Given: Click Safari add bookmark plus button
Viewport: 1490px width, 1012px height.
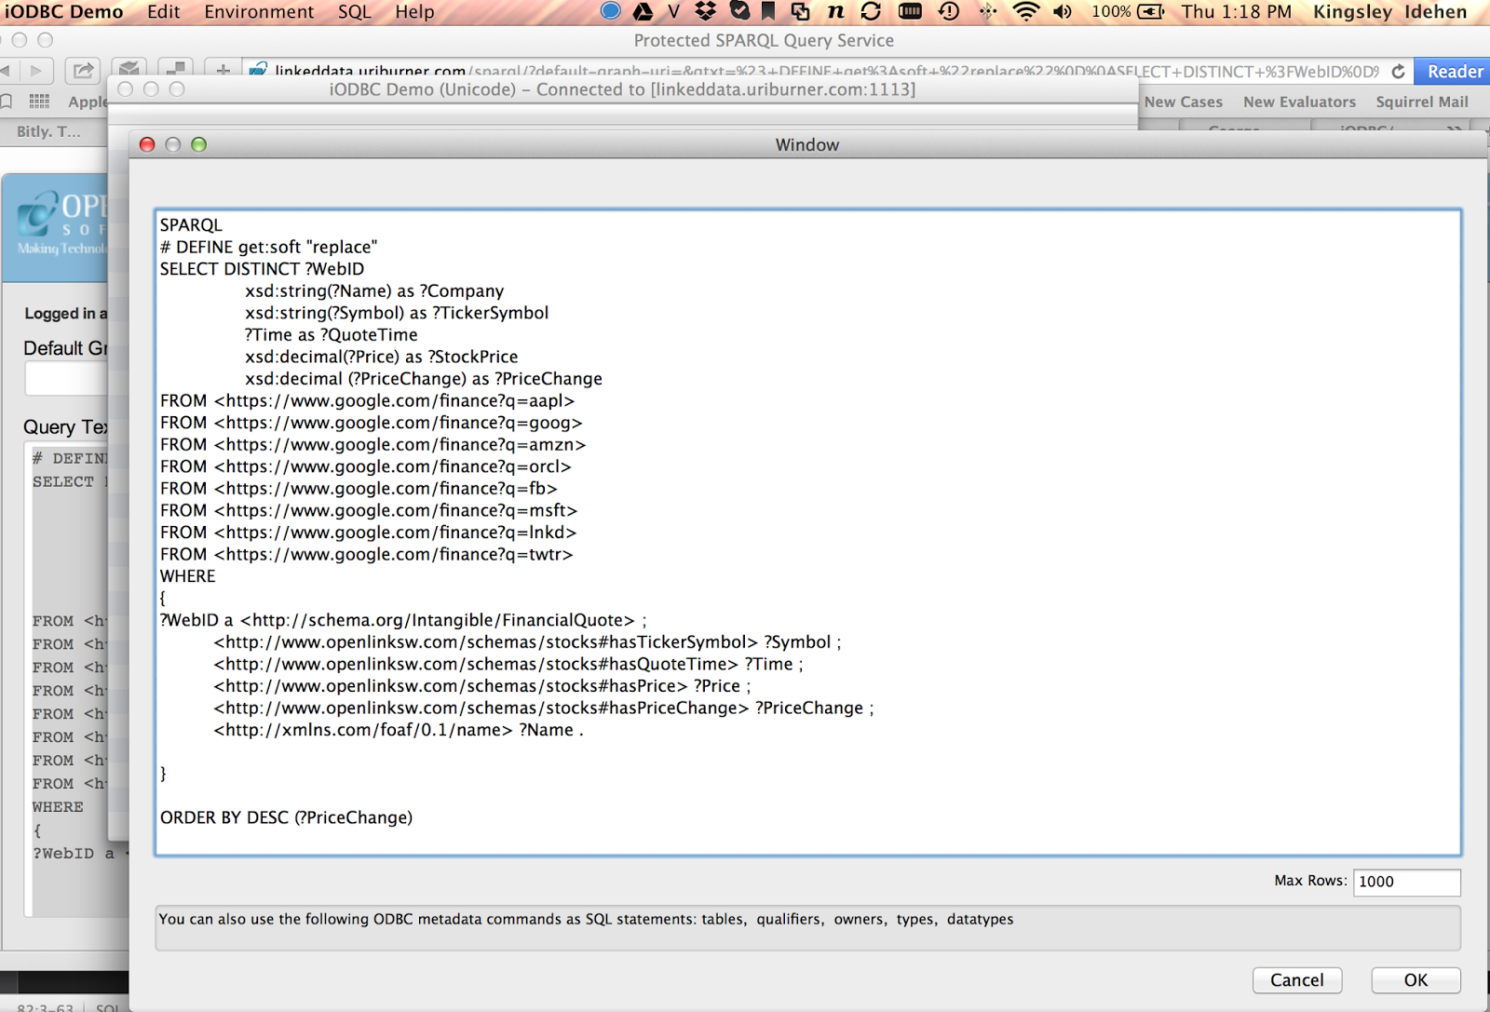Looking at the screenshot, I should [223, 71].
